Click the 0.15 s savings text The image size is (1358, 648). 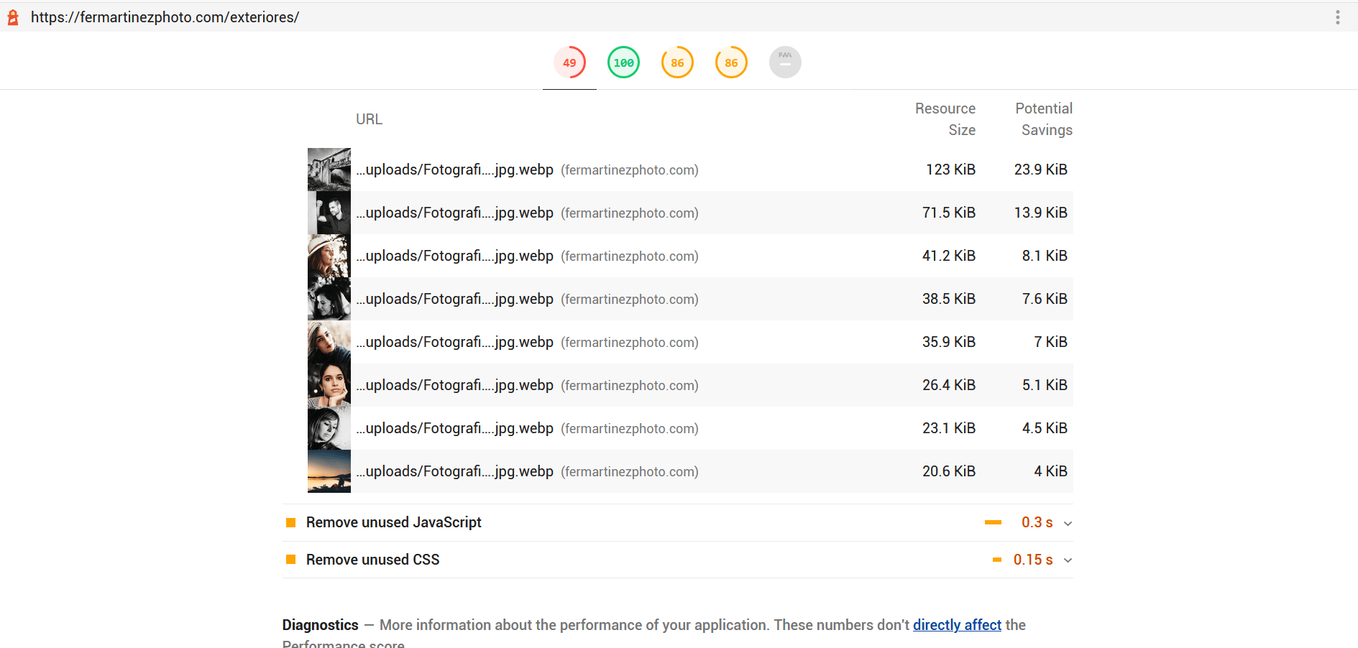point(1033,560)
